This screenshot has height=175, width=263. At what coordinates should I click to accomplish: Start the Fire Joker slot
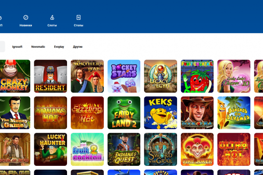[x=197, y=149]
